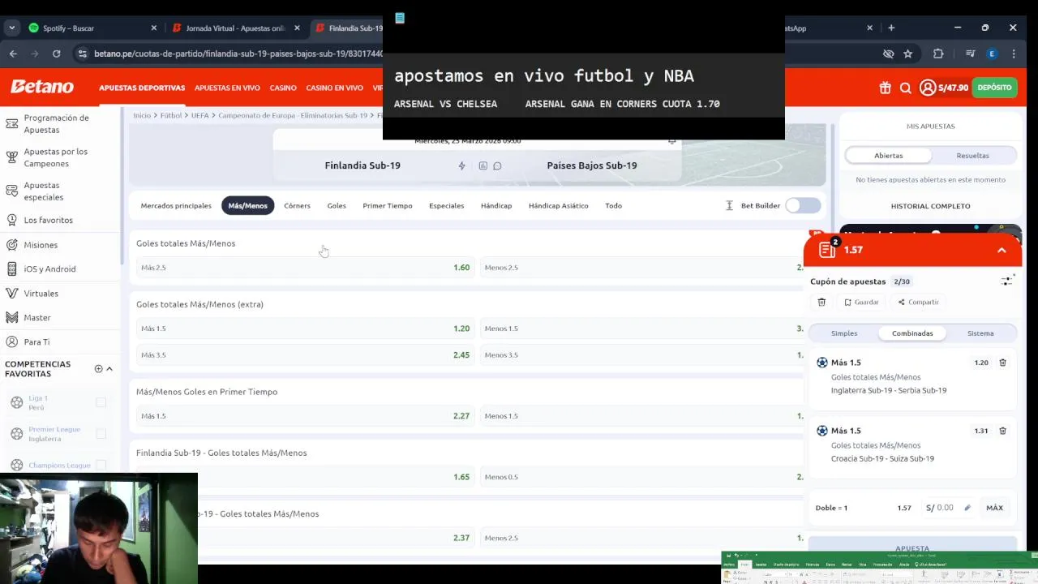Select Resueltas in Mis Apuestas

click(972, 156)
